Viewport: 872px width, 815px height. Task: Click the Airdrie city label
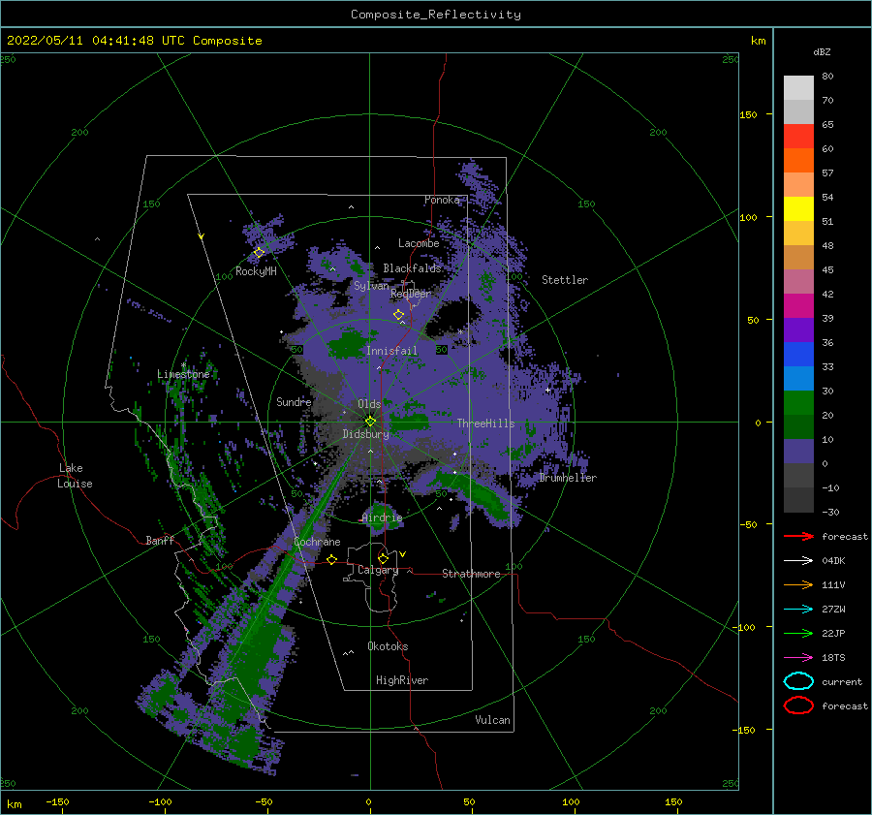click(x=382, y=517)
